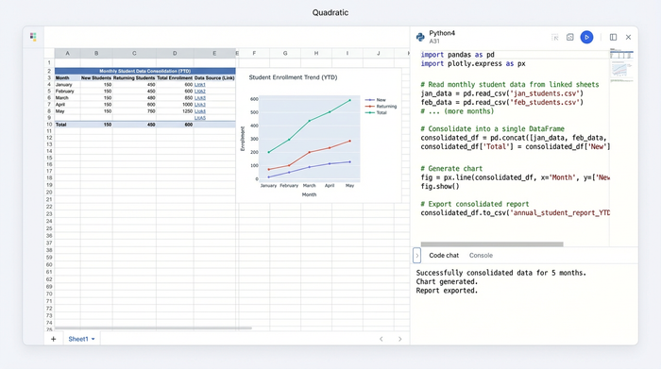Click the 'Data Source (Link)' header cell
Viewport: 661px width, 369px height.
214,78
